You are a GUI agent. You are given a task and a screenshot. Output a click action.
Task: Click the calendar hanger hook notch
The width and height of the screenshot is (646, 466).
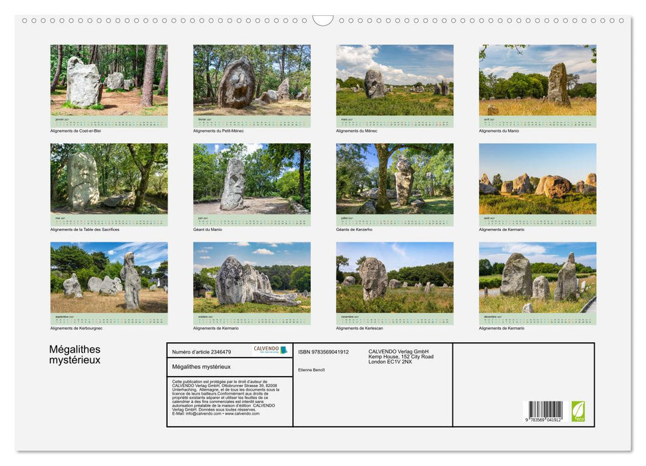click(323, 21)
